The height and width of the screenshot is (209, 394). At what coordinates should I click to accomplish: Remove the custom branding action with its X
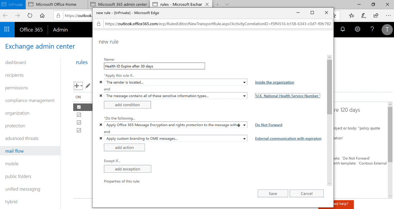tap(101, 138)
